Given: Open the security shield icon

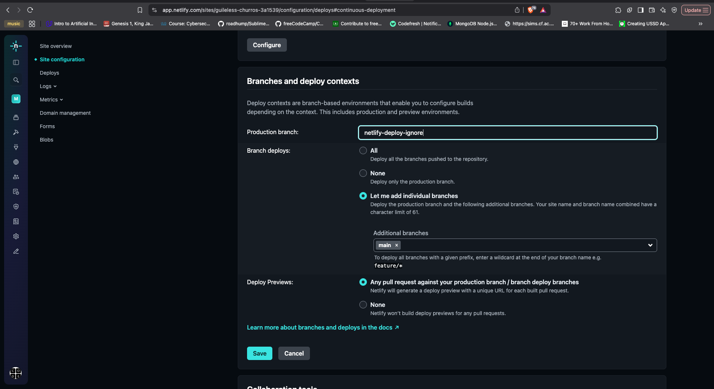Looking at the screenshot, I should tap(16, 207).
